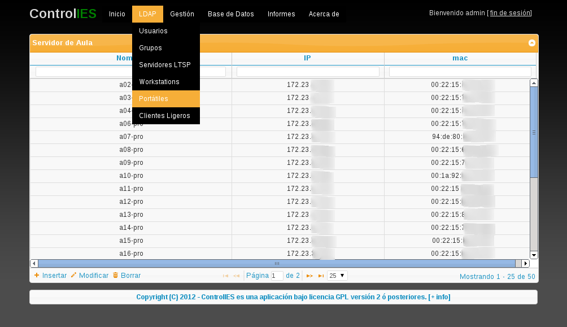Select Workstations menu entry

coord(166,82)
